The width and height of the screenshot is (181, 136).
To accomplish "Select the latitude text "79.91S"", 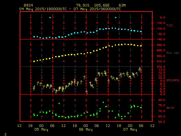I will tap(83, 5).
